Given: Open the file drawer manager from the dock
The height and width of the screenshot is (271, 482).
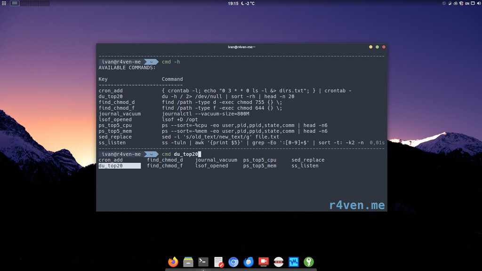Looking at the screenshot, I should click(187, 262).
